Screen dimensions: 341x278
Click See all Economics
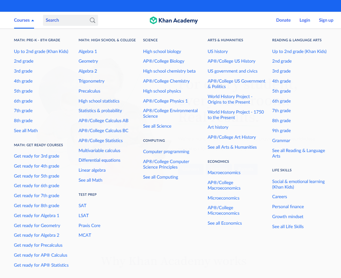tap(225, 223)
